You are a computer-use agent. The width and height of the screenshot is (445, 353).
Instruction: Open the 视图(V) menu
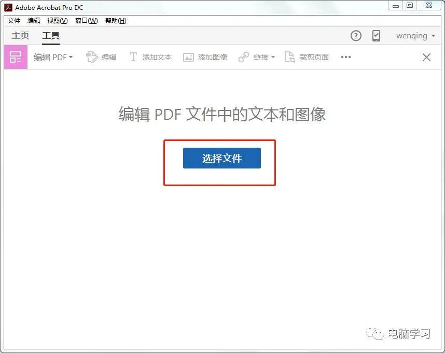click(58, 21)
